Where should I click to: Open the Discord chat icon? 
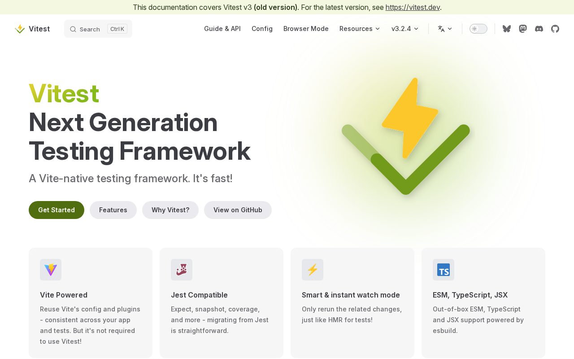(x=539, y=29)
